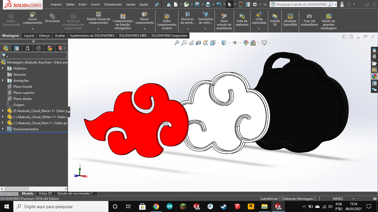This screenshot has width=378, height=212.
Task: Expand Akatsuki_Cloud_White component node
Action: pos(3,117)
